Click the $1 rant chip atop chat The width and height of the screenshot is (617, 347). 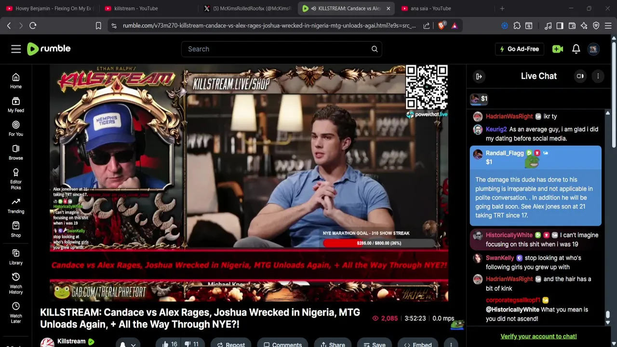pos(479,99)
